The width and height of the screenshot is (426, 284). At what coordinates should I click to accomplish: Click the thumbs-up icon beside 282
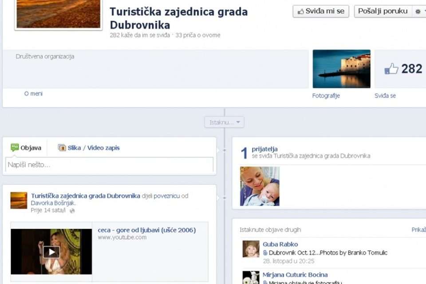391,69
